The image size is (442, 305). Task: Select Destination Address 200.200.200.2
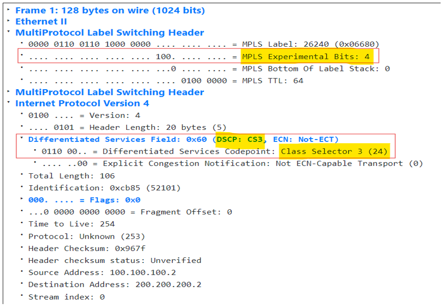(115, 284)
